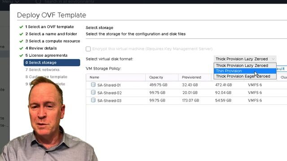Choose Thick Provision Eager Zeroed option
Viewport: 287px width, 161px height.
tap(245, 76)
